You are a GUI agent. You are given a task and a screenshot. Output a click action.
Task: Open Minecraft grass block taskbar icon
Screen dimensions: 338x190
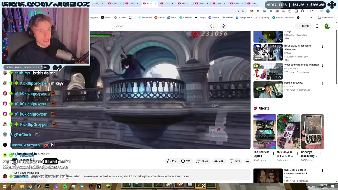[x=108, y=187]
